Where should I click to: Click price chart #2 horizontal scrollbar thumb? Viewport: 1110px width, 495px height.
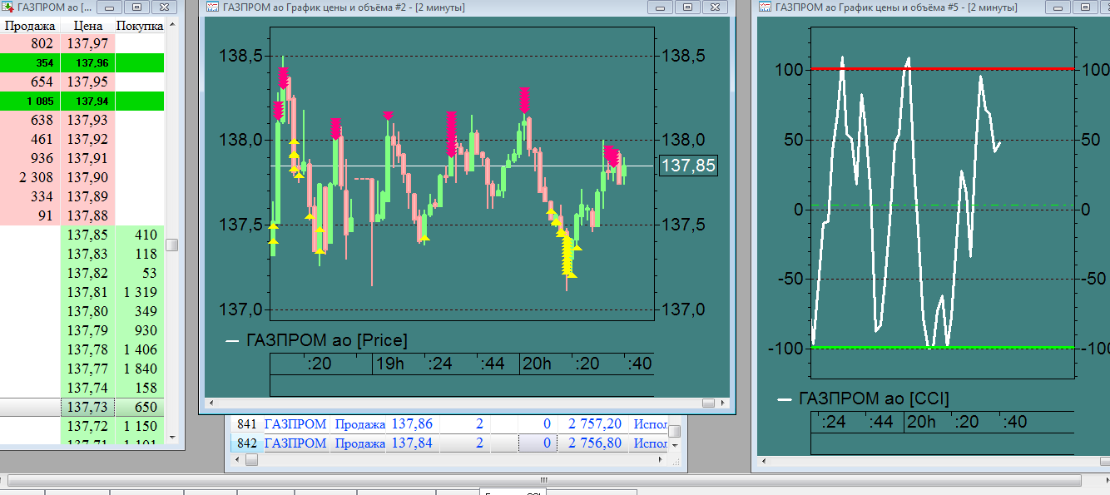click(x=708, y=403)
